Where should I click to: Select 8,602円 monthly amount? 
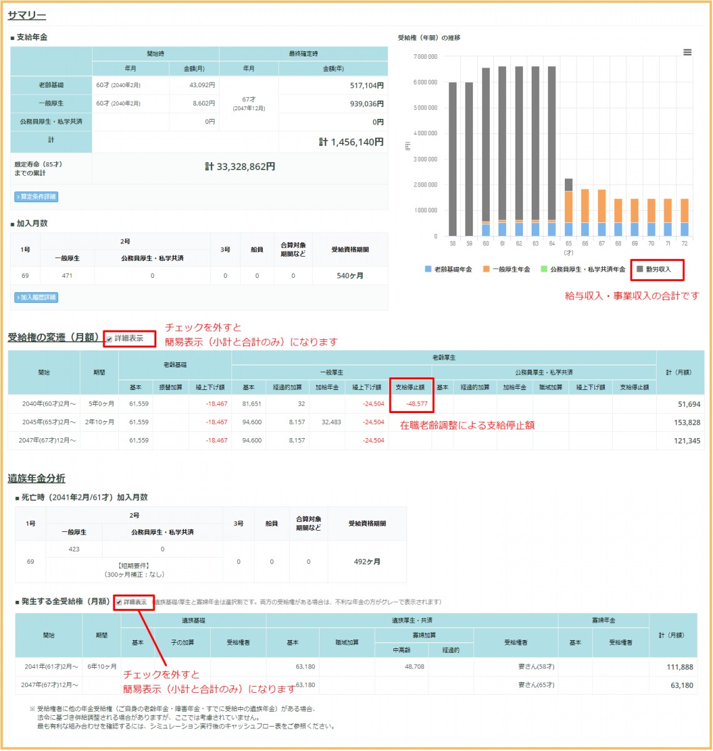(x=204, y=103)
